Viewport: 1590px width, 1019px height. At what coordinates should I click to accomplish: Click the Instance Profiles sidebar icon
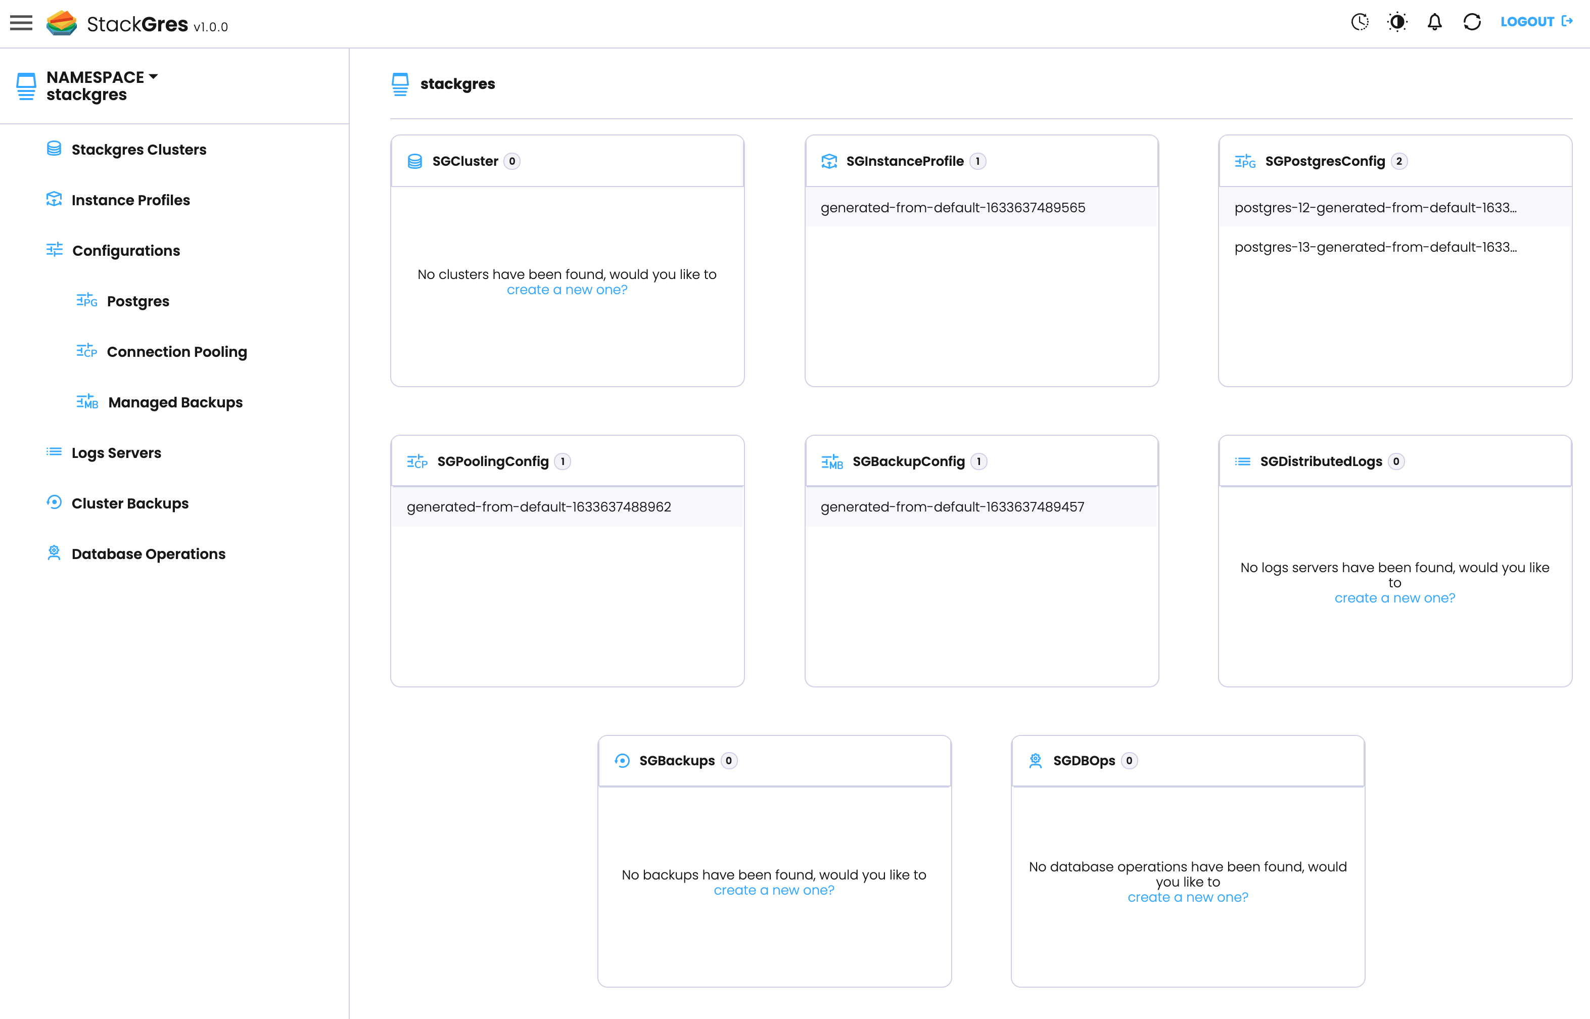pyautogui.click(x=54, y=199)
